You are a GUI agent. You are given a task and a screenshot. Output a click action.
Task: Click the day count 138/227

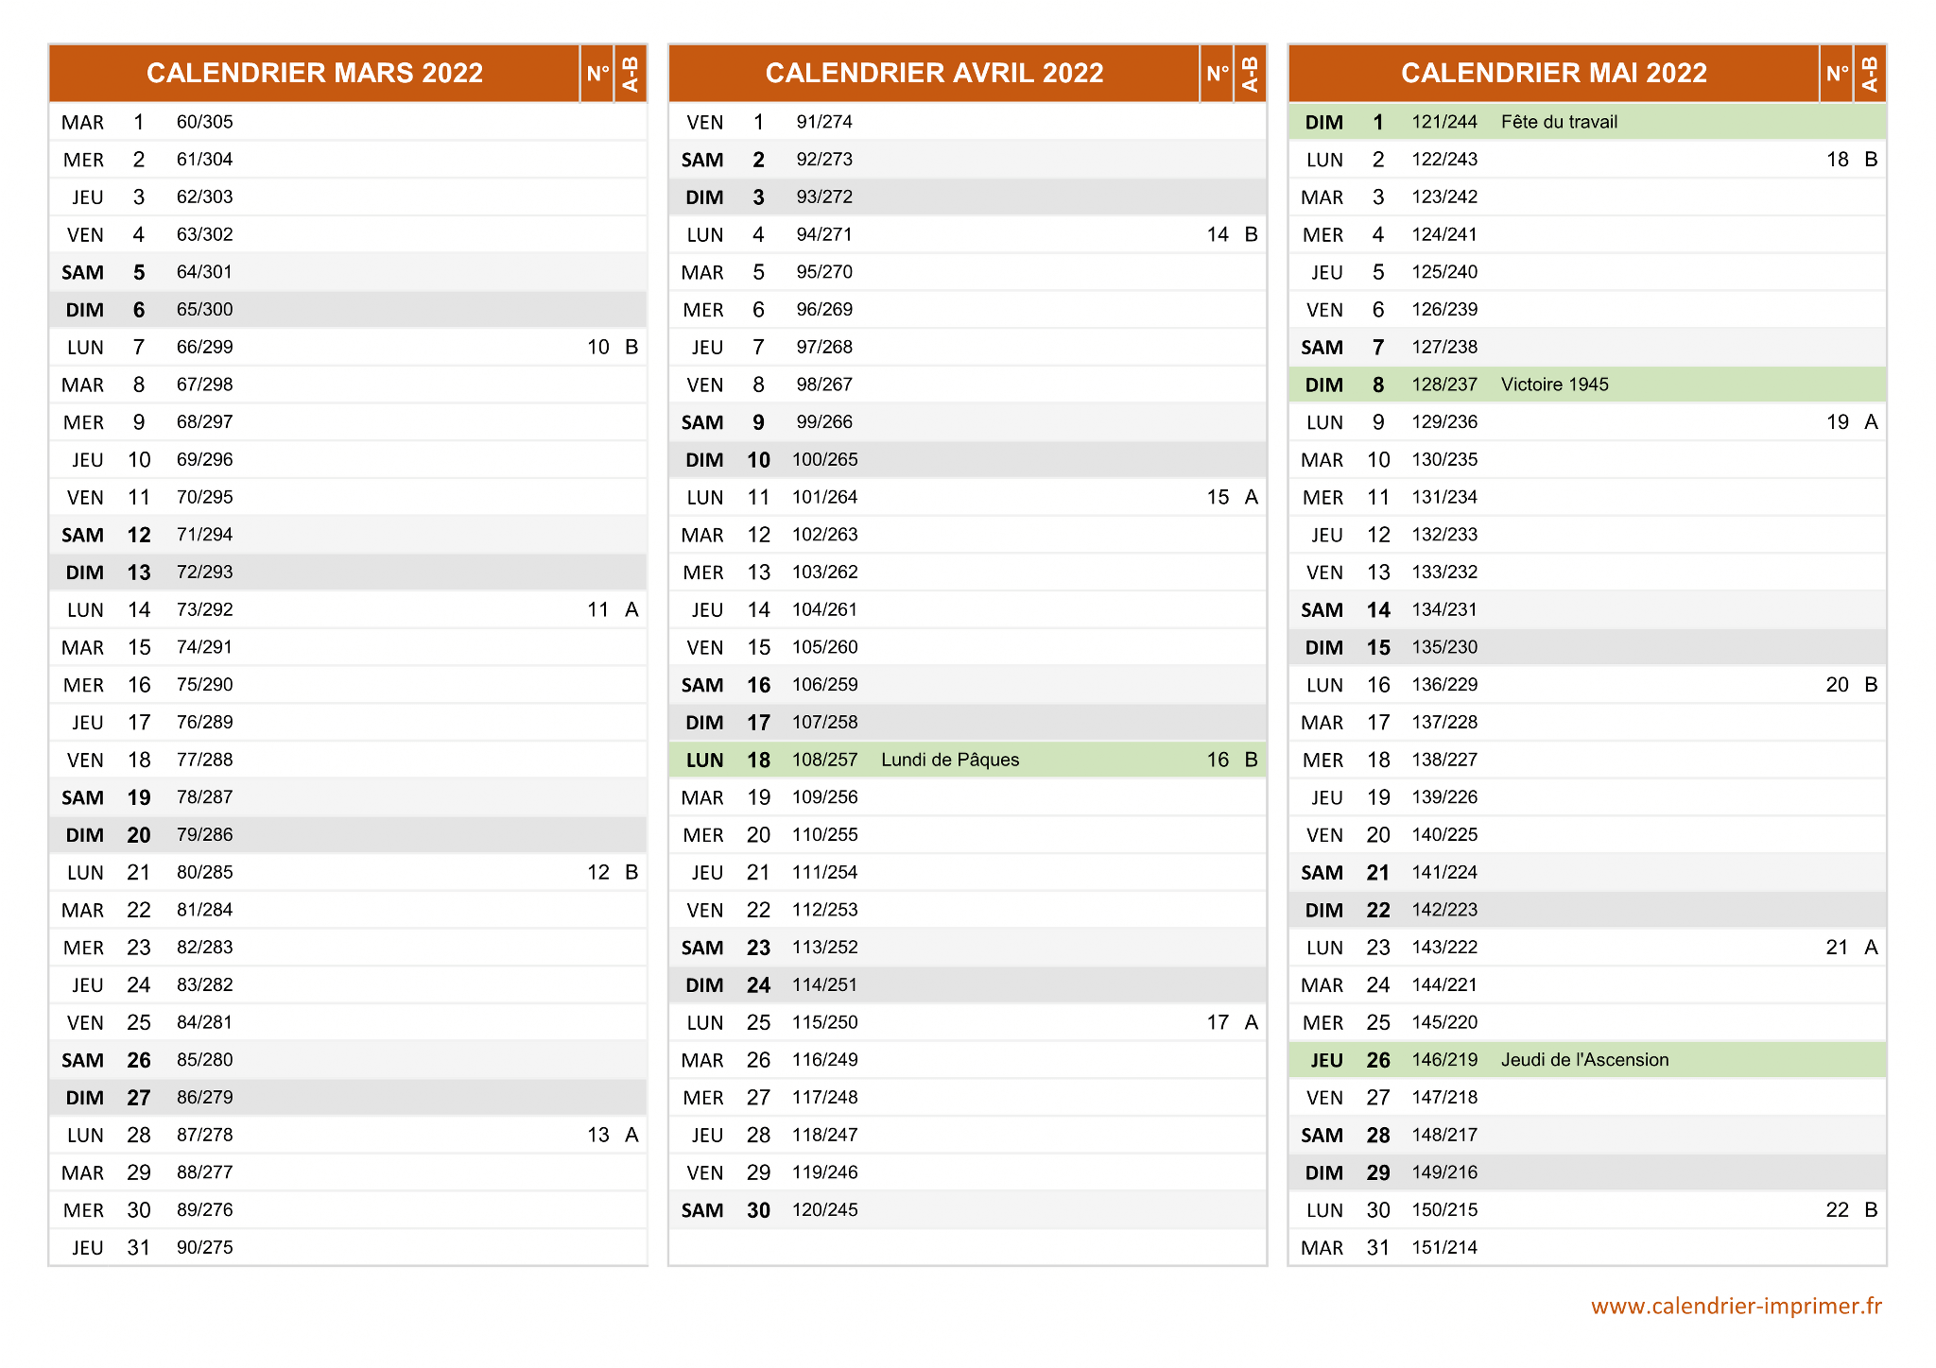coord(1444,760)
